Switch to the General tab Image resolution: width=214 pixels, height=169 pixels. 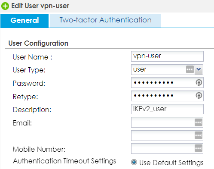pos(24,21)
